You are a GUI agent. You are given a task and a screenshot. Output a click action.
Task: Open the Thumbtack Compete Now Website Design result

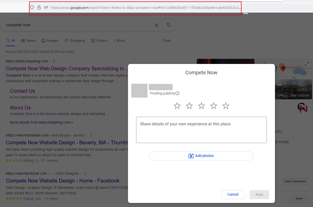tap(67, 143)
